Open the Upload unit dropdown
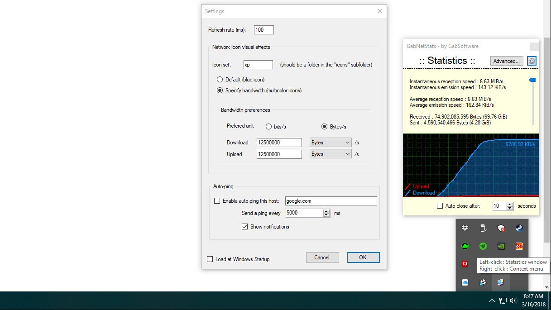 [331, 154]
